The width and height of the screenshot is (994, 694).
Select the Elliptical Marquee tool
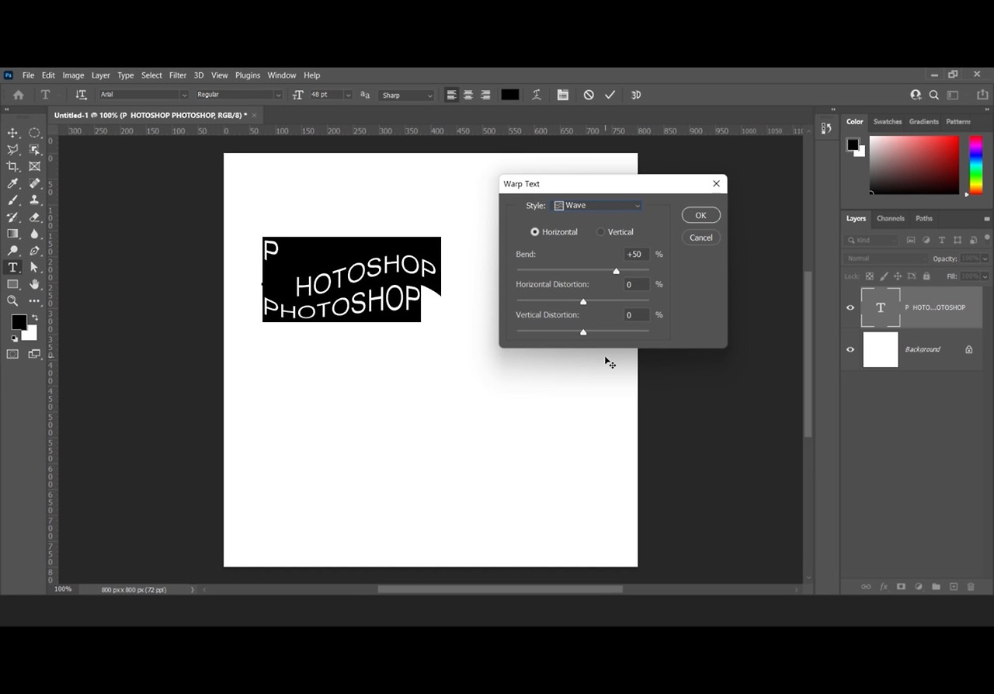click(35, 133)
